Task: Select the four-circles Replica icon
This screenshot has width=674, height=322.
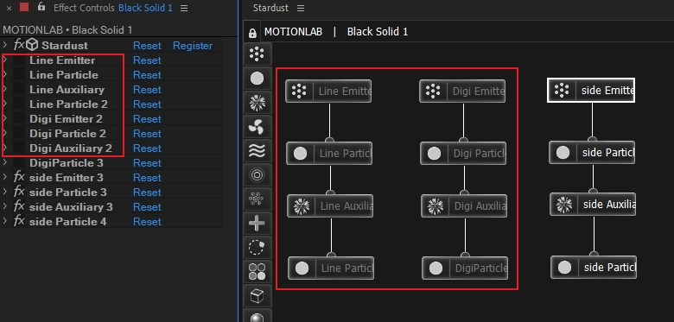Action: coord(257,271)
